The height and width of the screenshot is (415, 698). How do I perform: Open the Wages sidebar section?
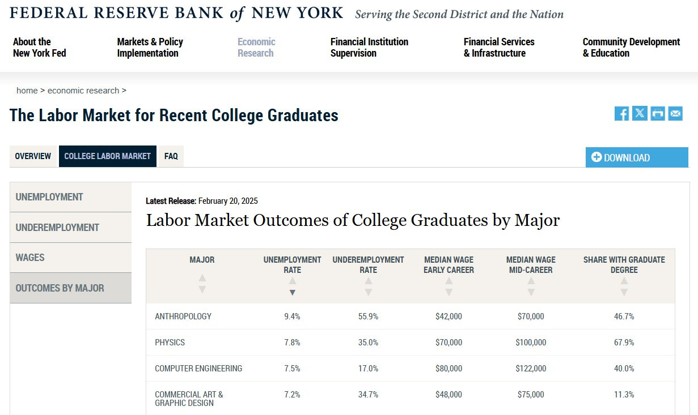click(71, 258)
